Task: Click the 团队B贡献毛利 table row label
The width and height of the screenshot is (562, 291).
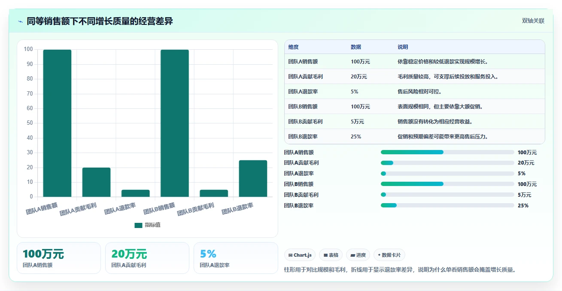Action: 306,122
